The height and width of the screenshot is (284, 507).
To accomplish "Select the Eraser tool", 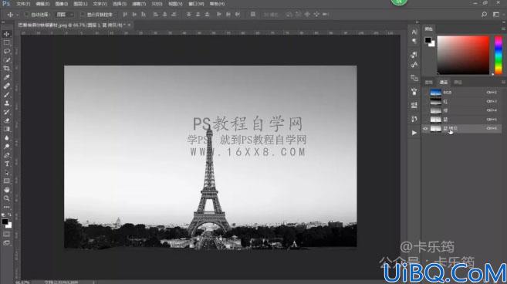I will coord(6,120).
